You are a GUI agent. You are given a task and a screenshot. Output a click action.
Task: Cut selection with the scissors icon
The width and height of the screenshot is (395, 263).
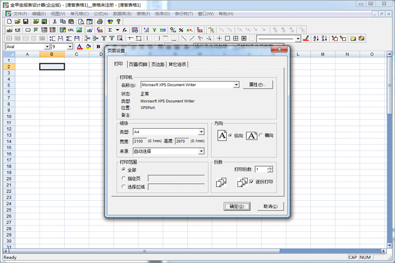click(54, 22)
